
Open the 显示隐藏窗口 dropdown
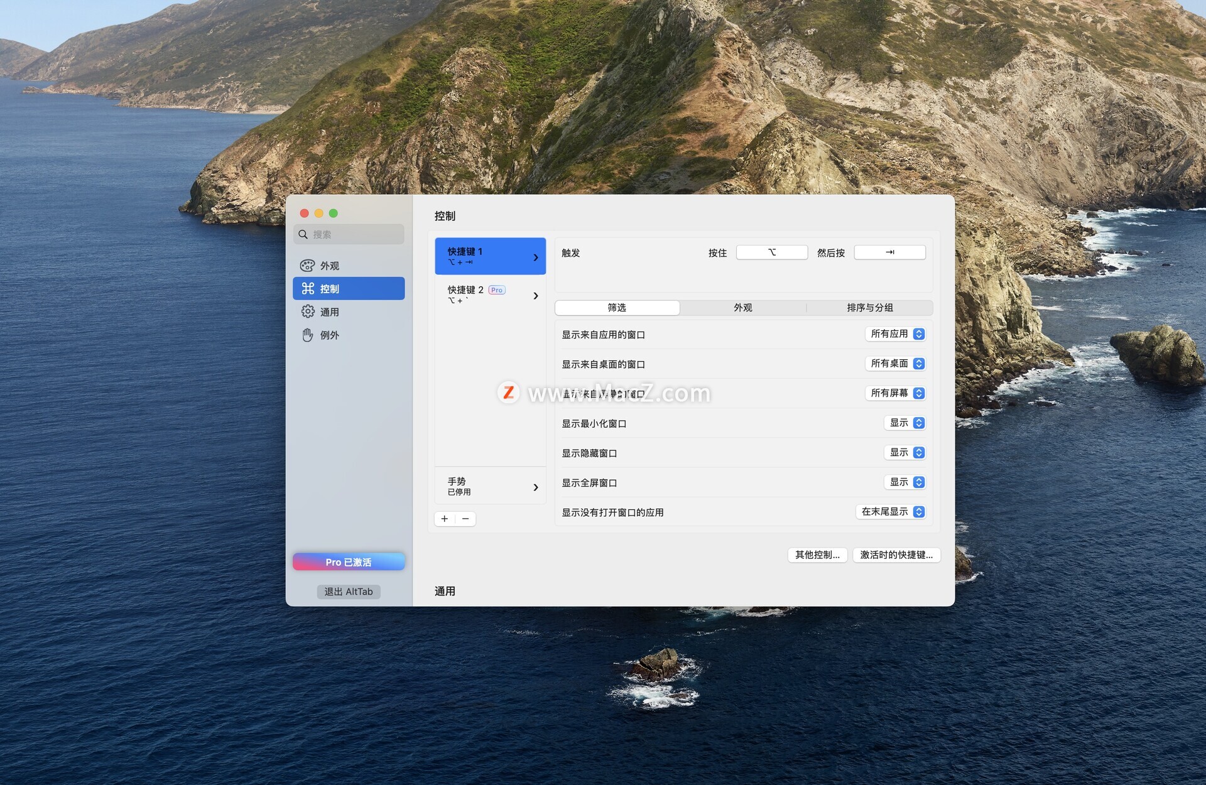[x=905, y=452]
